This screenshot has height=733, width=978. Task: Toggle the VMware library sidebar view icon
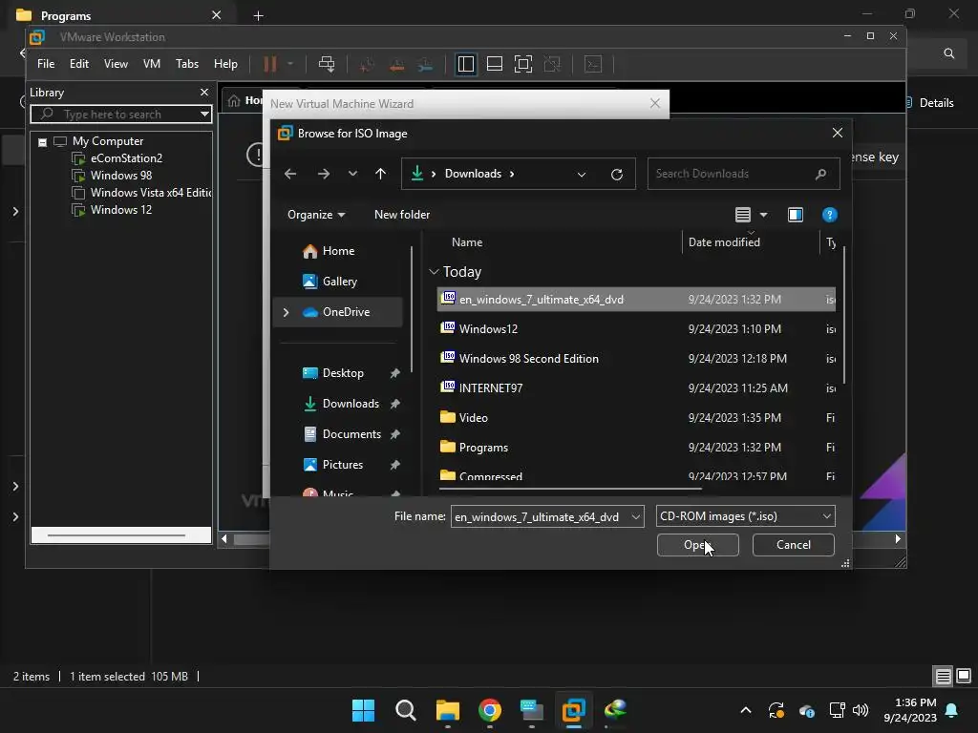[465, 64]
